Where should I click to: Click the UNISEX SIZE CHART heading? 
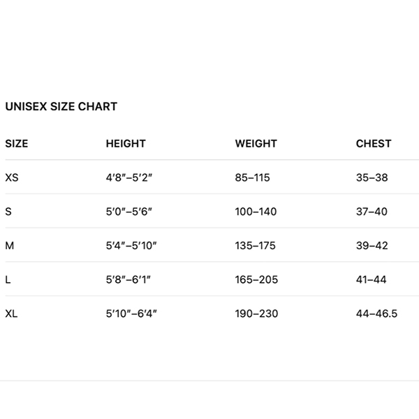point(61,107)
